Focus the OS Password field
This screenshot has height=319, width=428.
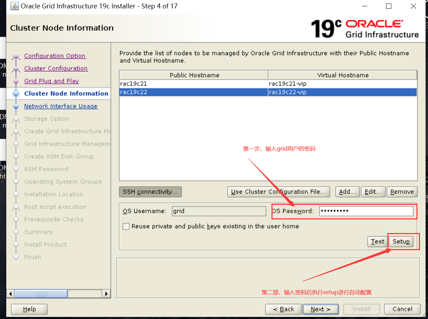[366, 211]
